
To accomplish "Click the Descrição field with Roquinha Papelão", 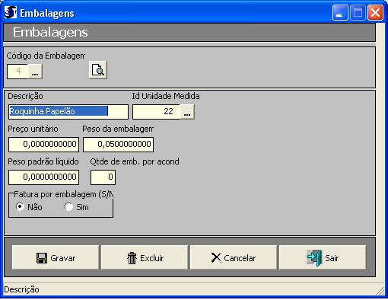I will (x=68, y=112).
